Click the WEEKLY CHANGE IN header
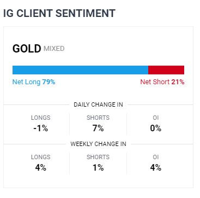The image size is (200, 198). (x=98, y=144)
